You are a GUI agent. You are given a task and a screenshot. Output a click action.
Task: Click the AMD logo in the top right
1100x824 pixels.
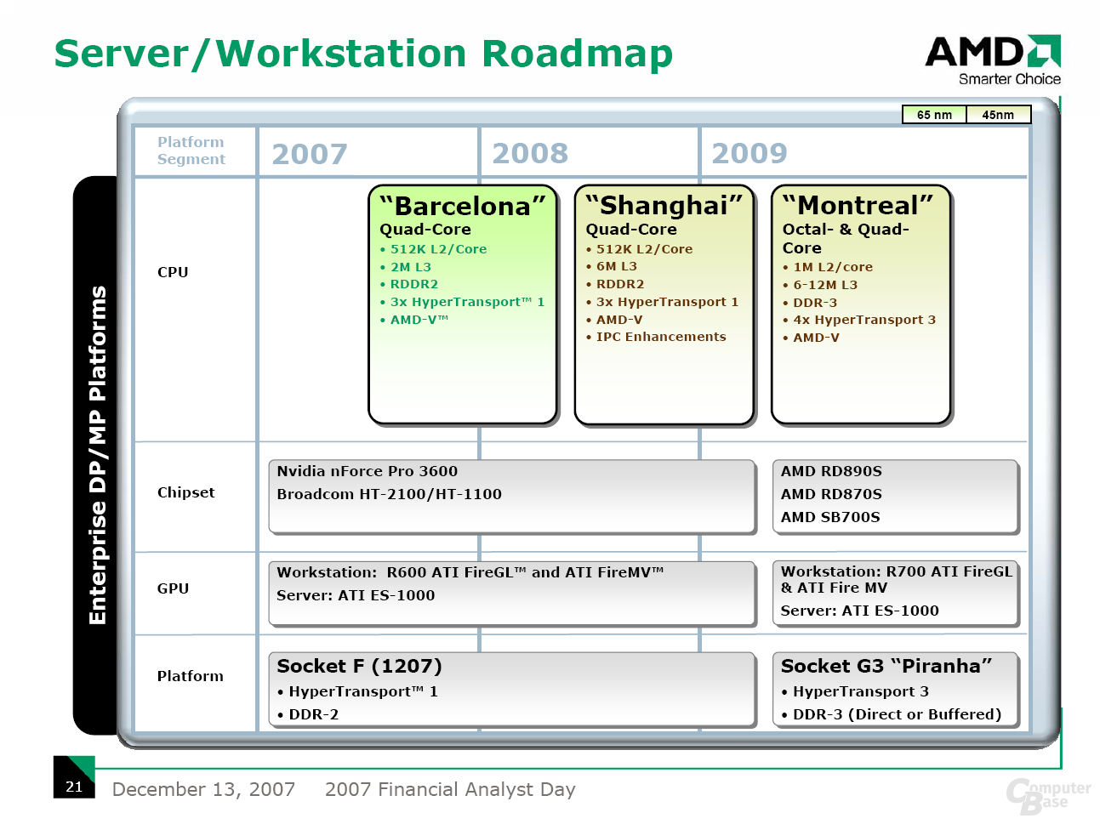coord(992,60)
